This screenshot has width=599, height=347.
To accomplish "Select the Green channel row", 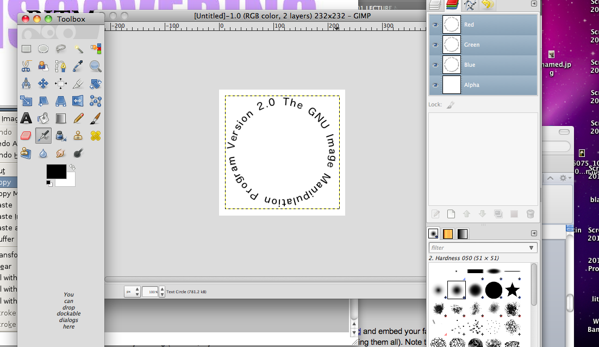I will (x=483, y=45).
